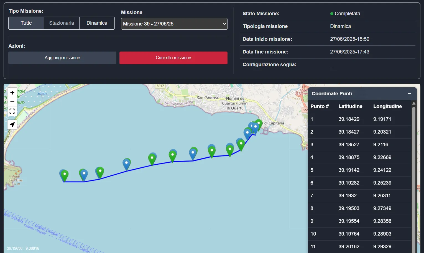The width and height of the screenshot is (424, 253).
Task: Zoom out on the map
Action: click(x=12, y=102)
